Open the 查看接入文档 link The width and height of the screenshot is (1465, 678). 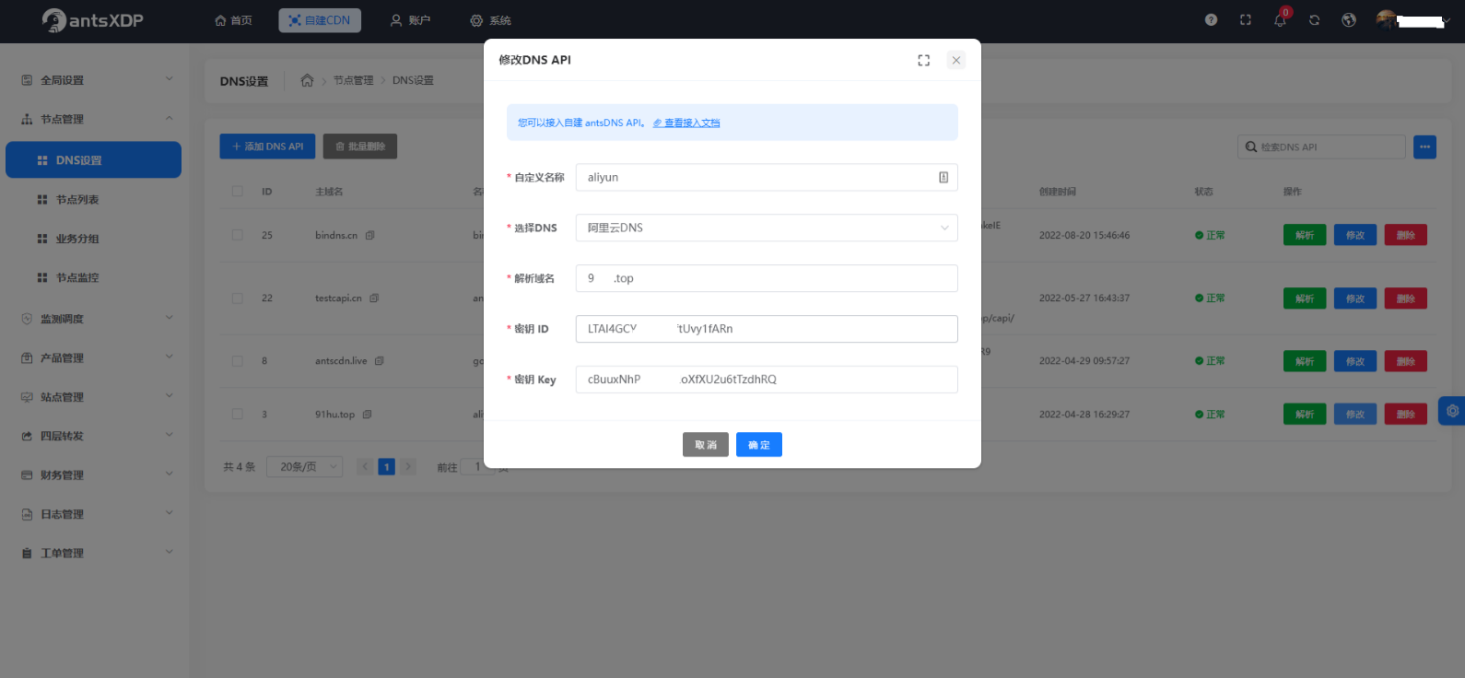pyautogui.click(x=686, y=123)
